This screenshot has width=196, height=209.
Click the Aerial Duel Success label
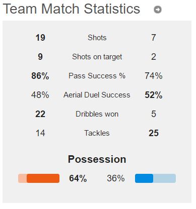[x=97, y=95]
